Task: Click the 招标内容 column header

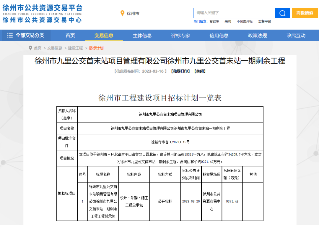Action: point(134,174)
